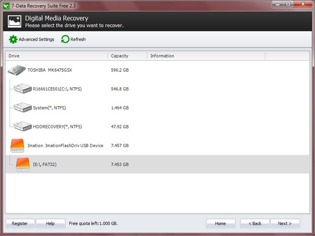315x236 pixels.
Task: Select the orange Imation USB device icon
Action: tap(16, 145)
